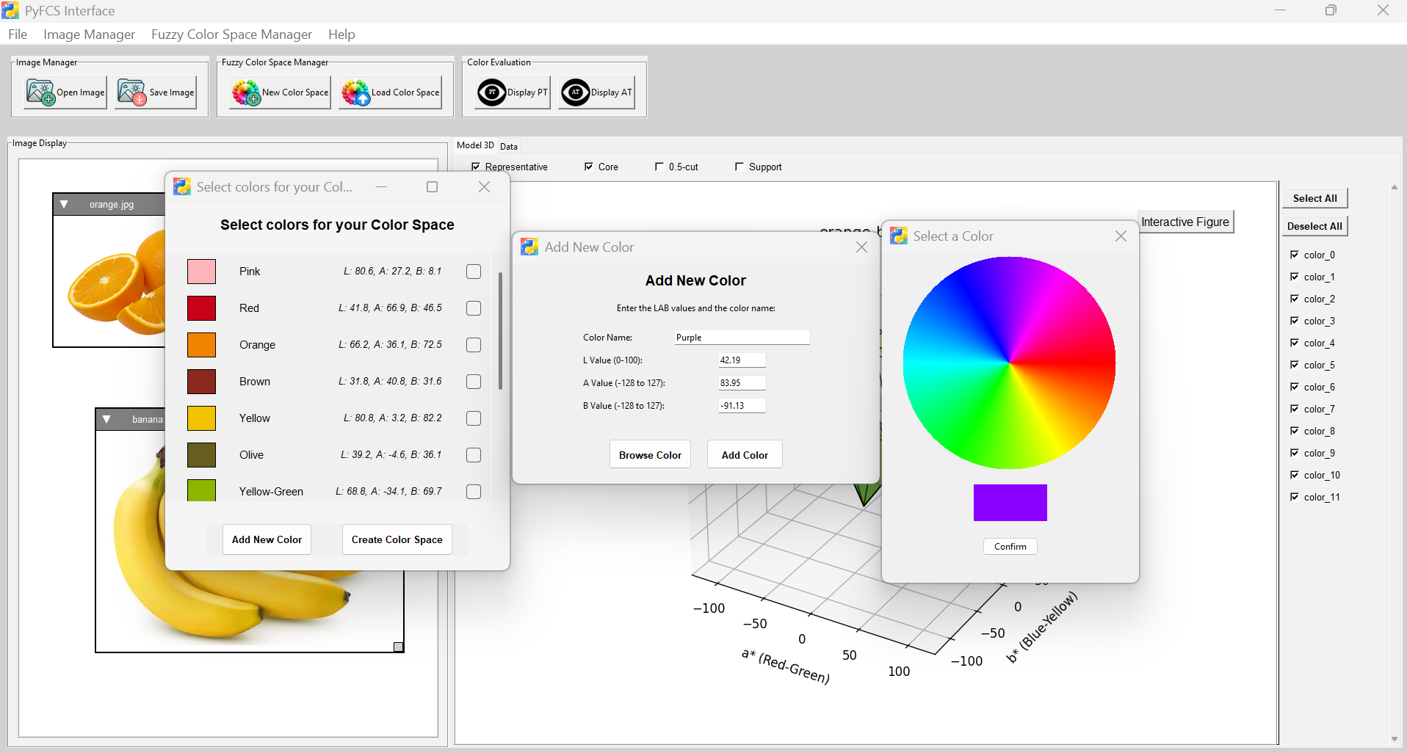Viewport: 1407px width, 753px height.
Task: Open the Fuzzy Color Space Manager menu
Action: [x=231, y=34]
